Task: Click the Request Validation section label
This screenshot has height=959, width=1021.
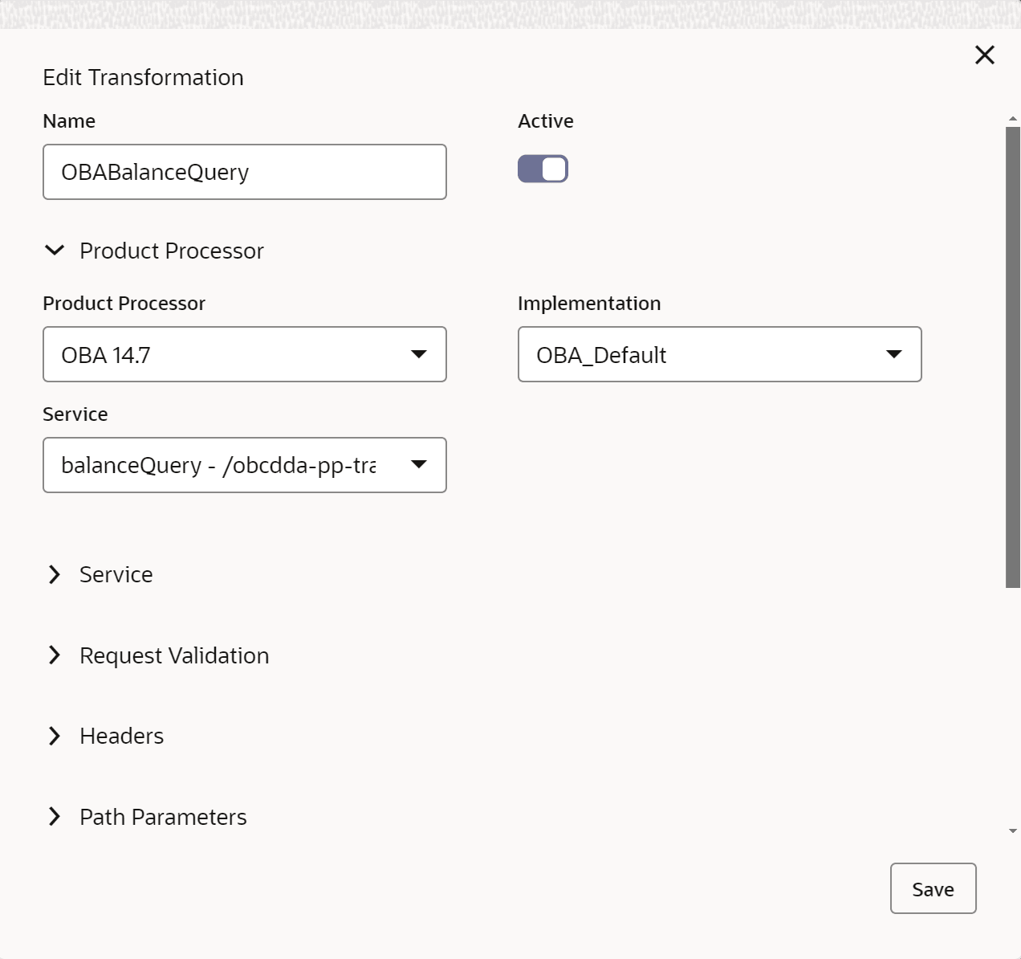Action: tap(174, 655)
